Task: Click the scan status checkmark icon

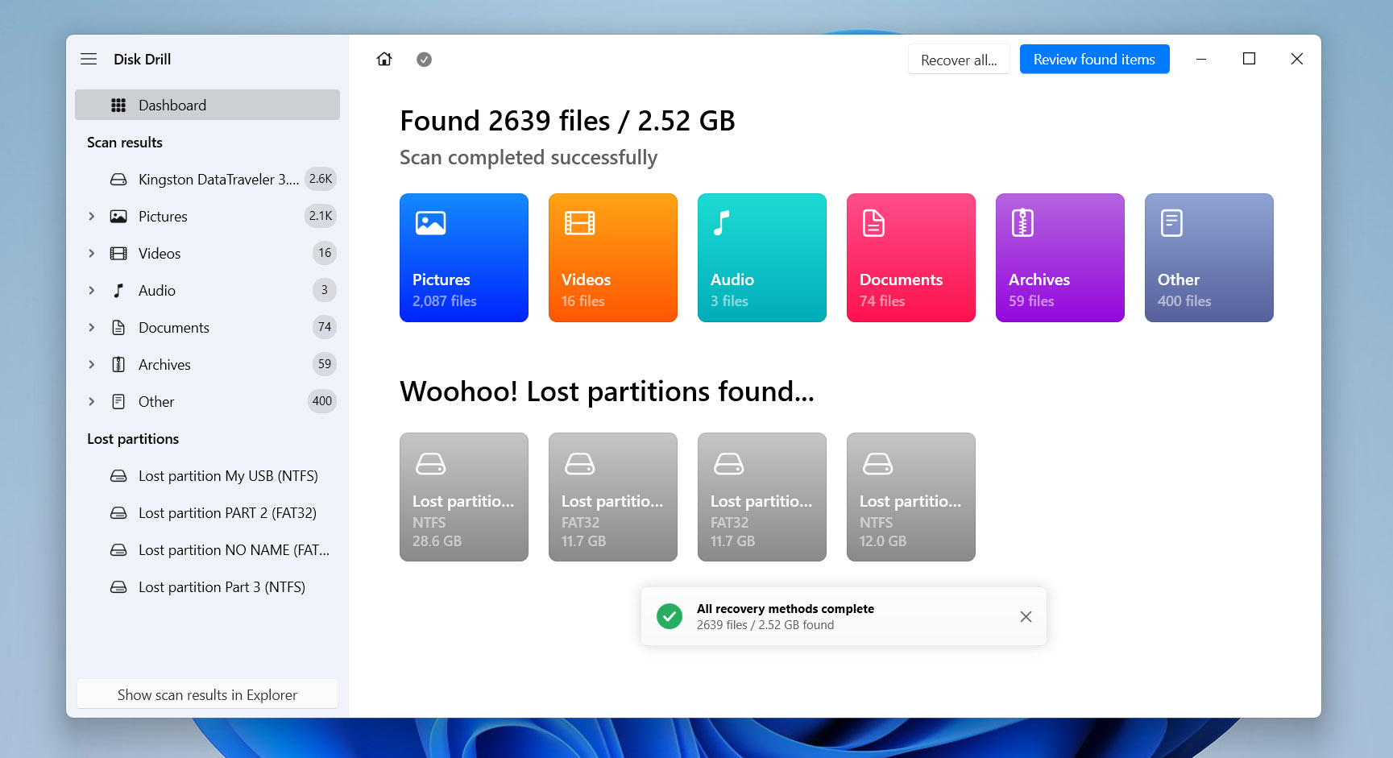Action: click(x=424, y=59)
